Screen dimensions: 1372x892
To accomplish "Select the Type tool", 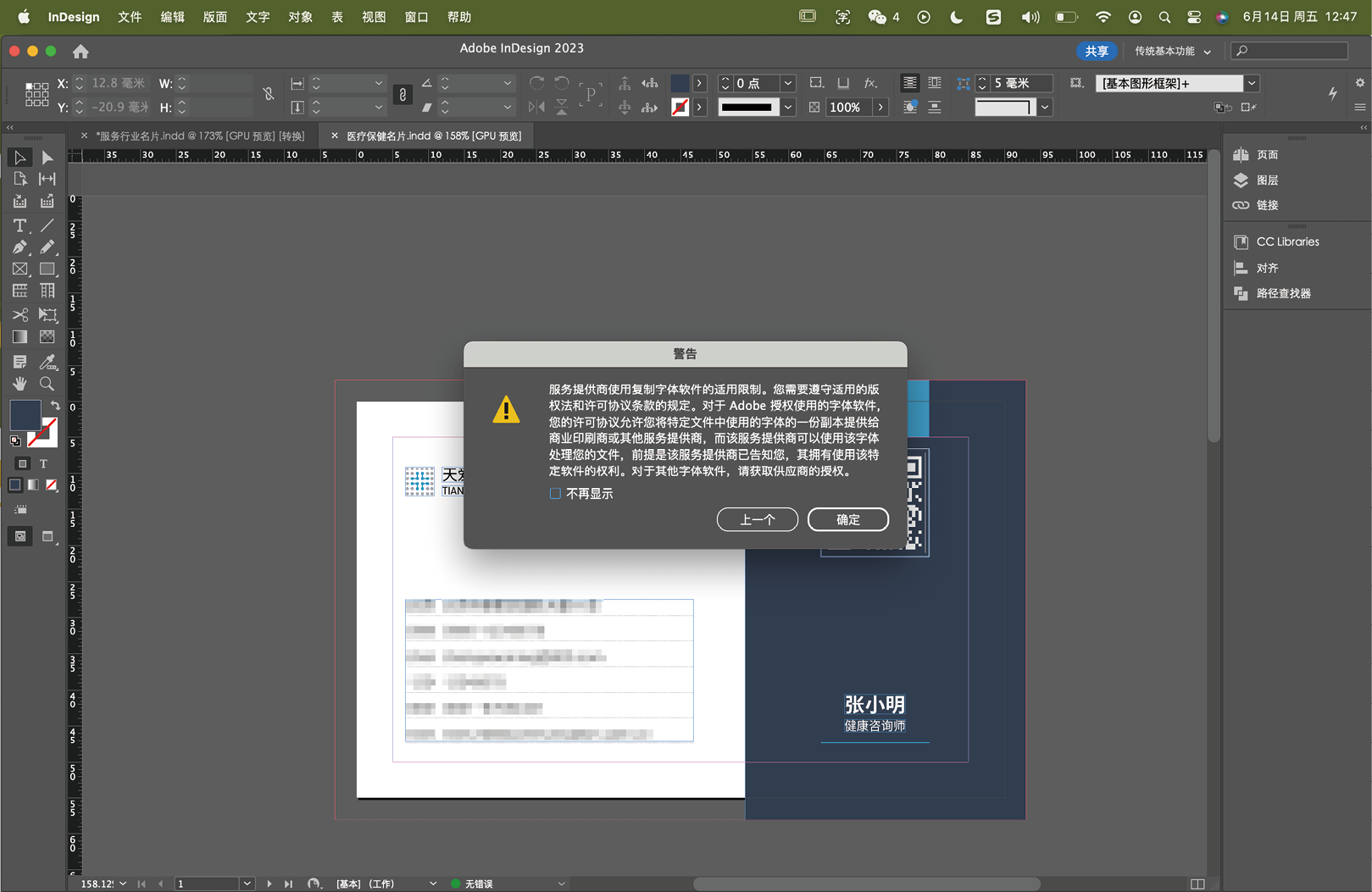I will (x=19, y=225).
